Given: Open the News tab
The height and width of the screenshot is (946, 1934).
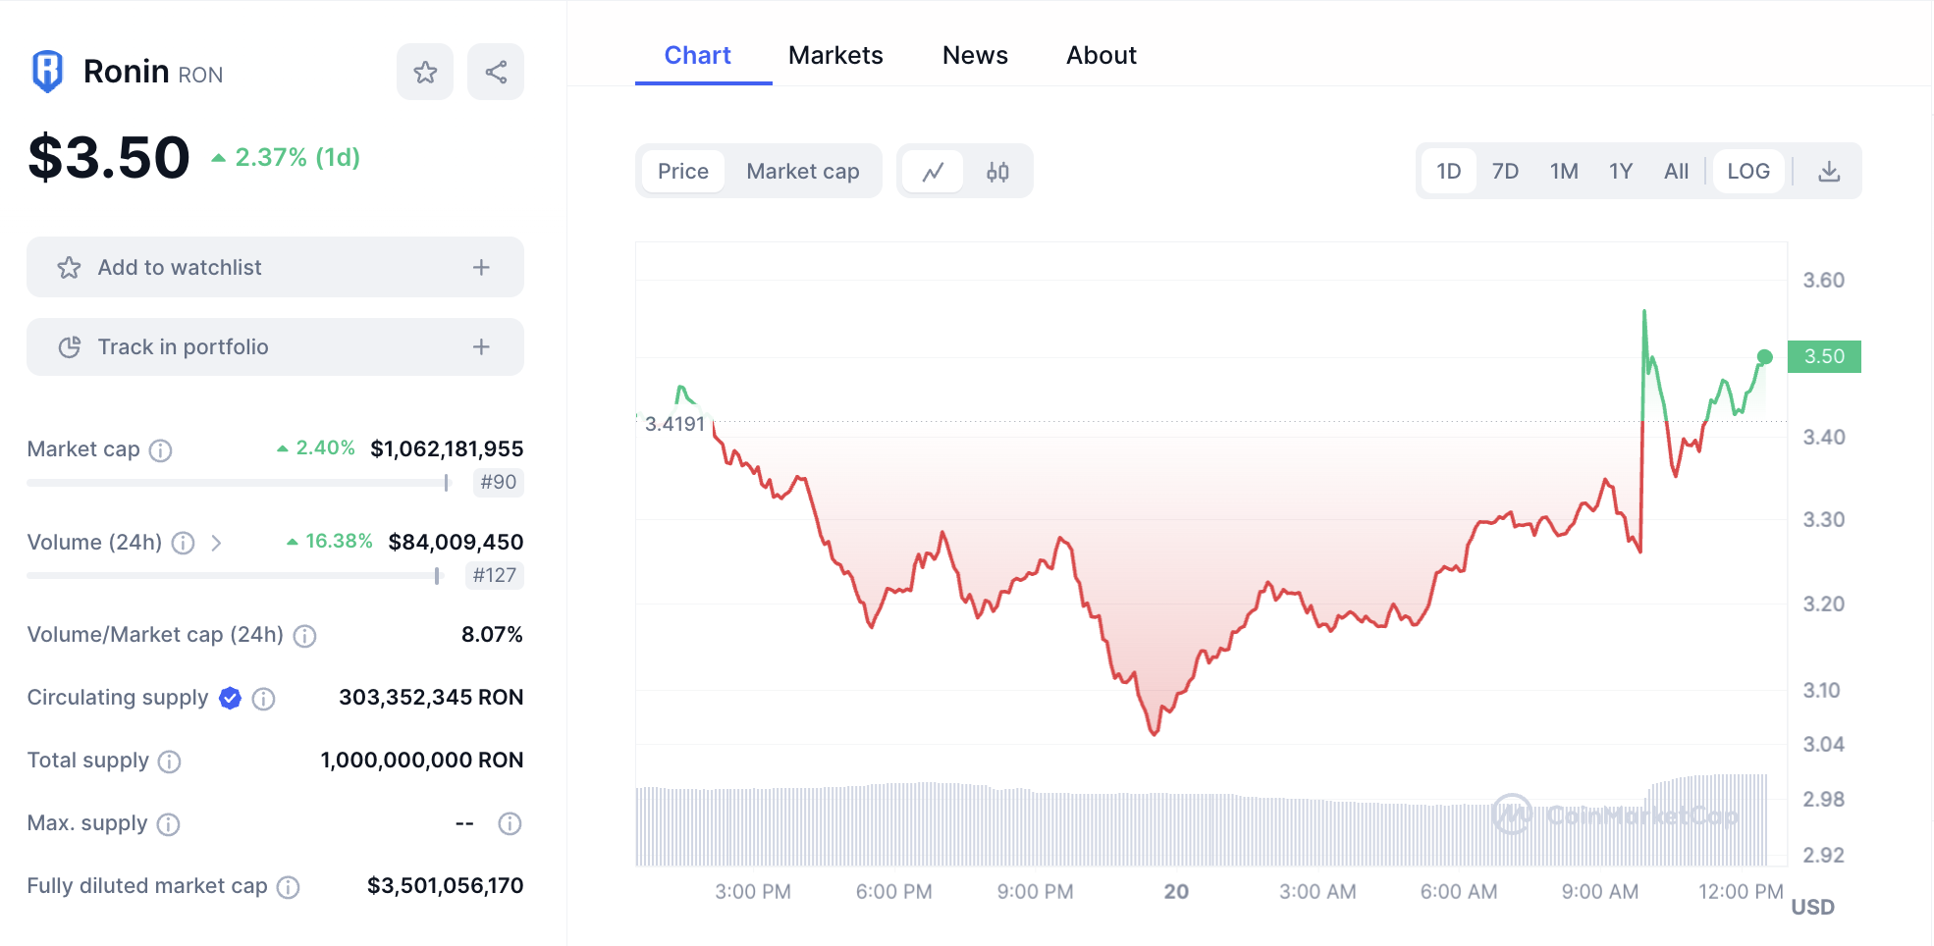Looking at the screenshot, I should tap(975, 56).
